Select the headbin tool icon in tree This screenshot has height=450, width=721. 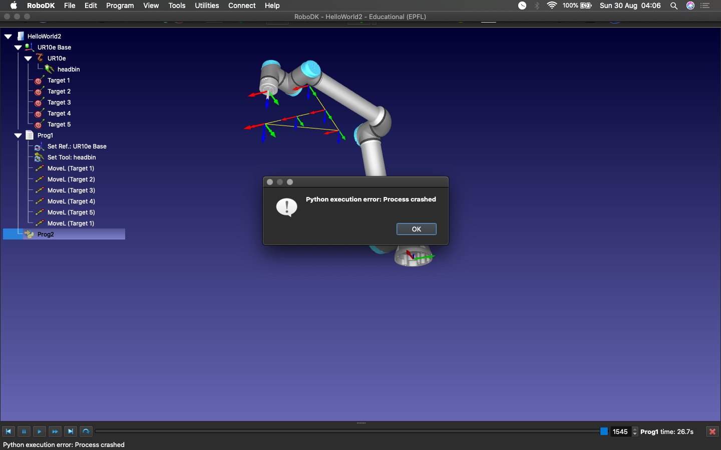[x=49, y=69]
